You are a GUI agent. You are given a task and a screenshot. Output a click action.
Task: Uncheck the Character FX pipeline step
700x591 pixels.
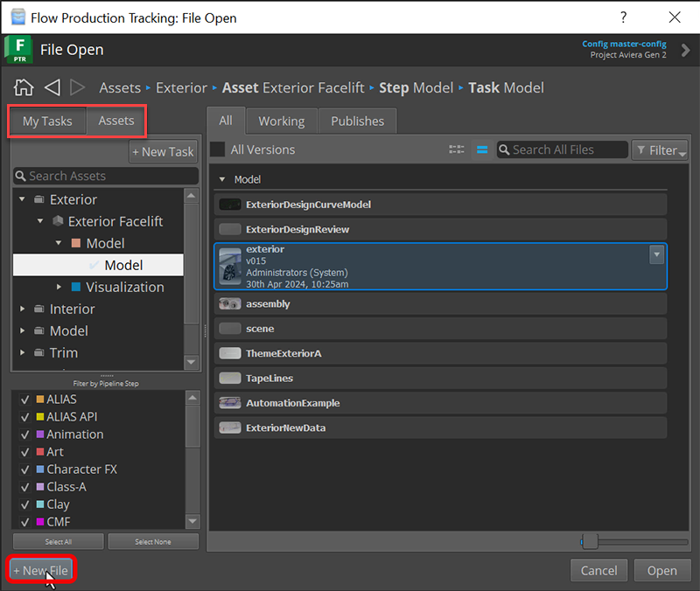point(25,469)
